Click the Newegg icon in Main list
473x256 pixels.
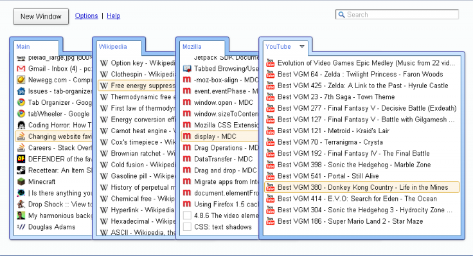(x=21, y=80)
